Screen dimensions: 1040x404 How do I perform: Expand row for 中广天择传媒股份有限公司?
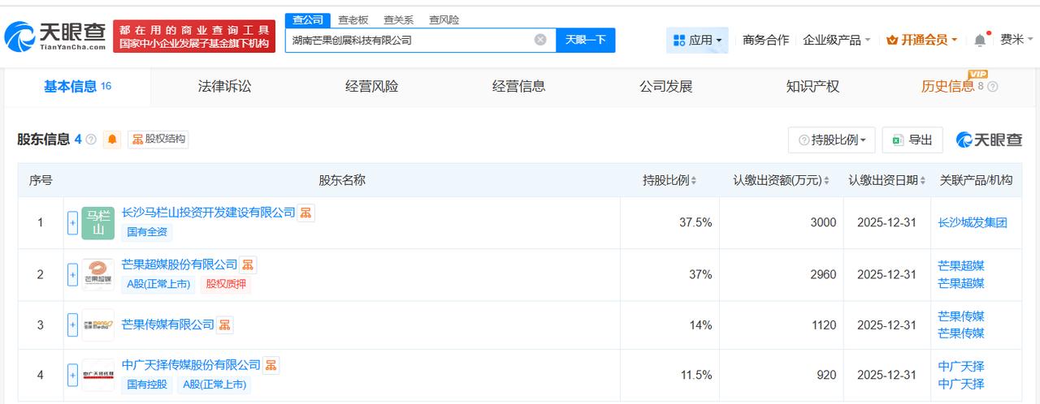[73, 375]
